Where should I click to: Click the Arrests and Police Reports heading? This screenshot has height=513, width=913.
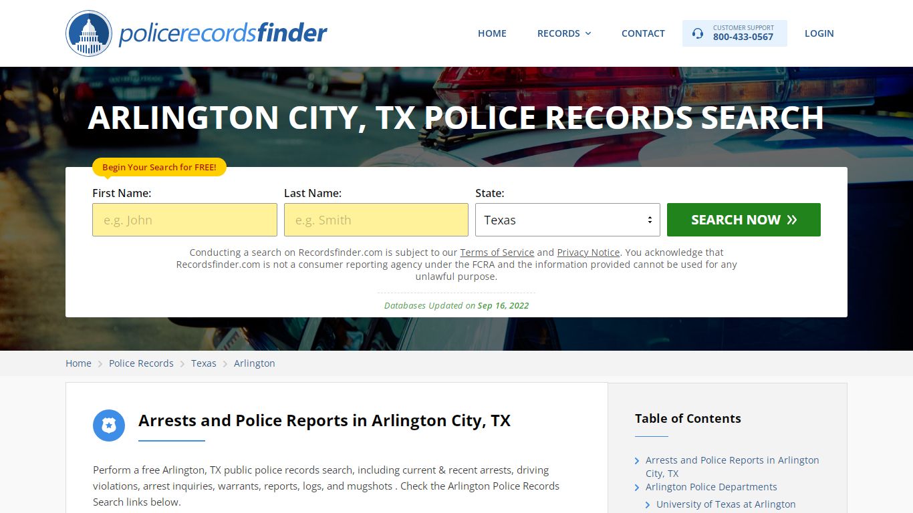(x=324, y=421)
